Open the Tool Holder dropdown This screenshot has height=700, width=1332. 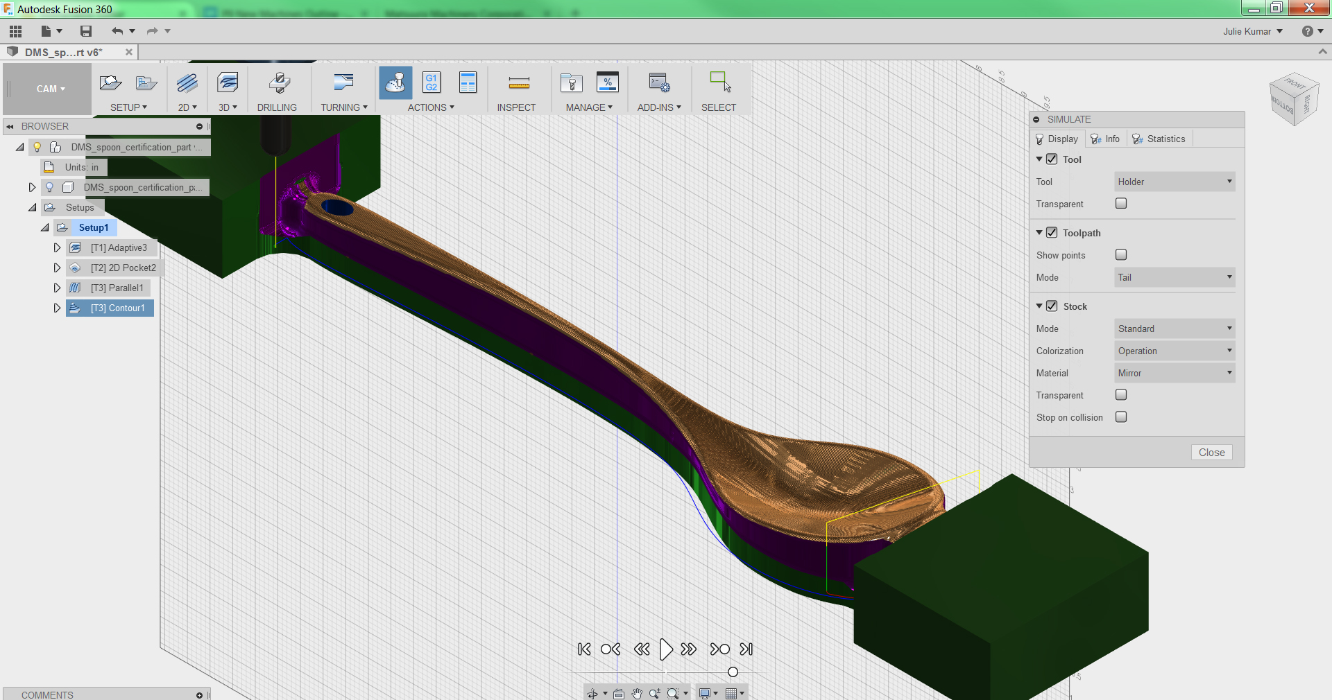point(1175,182)
